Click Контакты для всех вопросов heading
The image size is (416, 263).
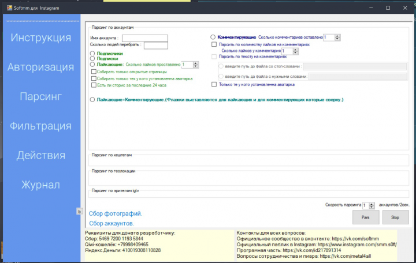tap(271, 233)
